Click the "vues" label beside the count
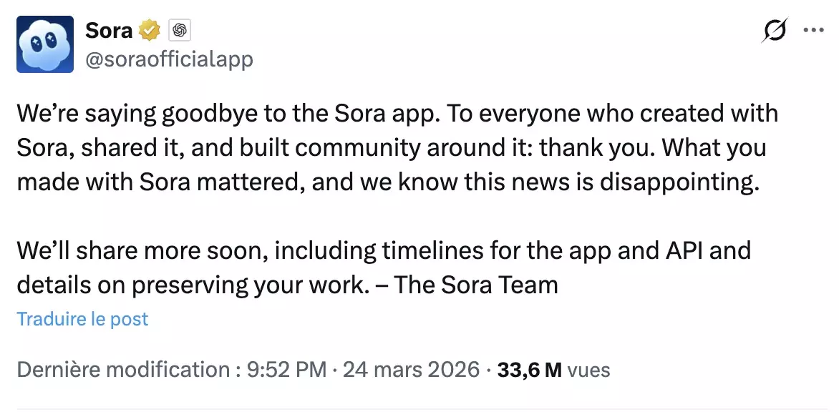839x412 pixels. 588,370
